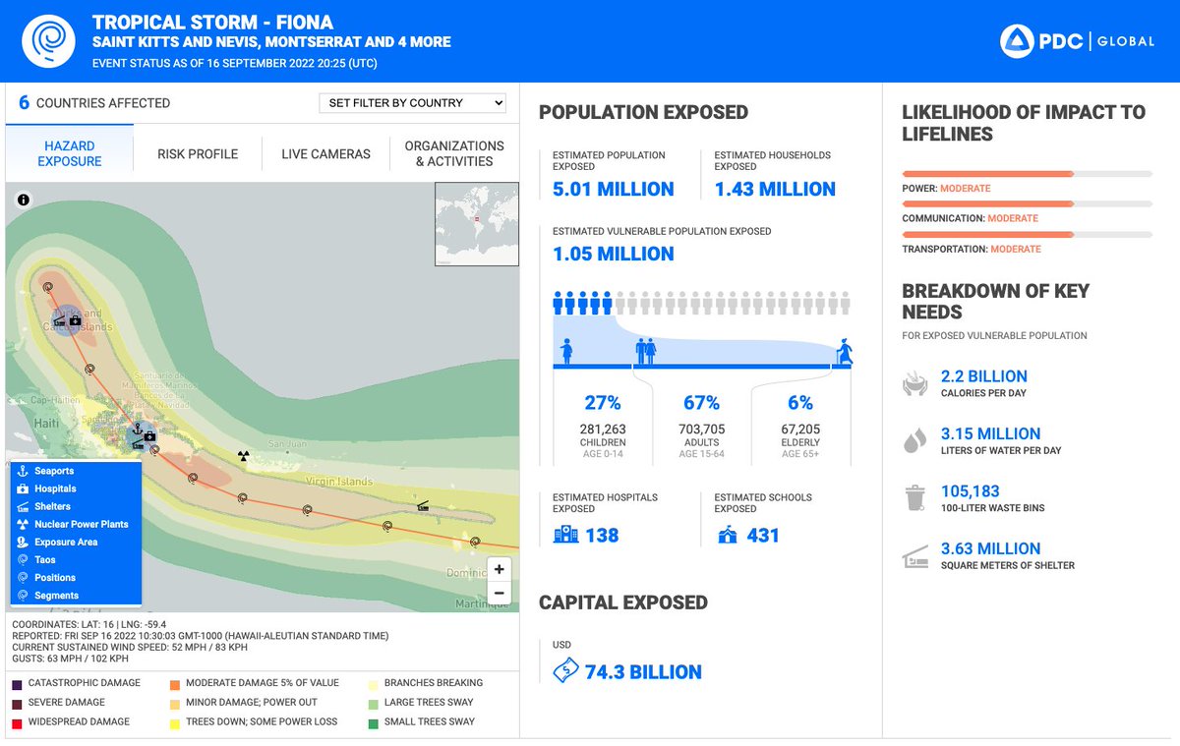Image resolution: width=1180 pixels, height=746 pixels.
Task: Click the schools exposed icon near 431
Action: [727, 534]
